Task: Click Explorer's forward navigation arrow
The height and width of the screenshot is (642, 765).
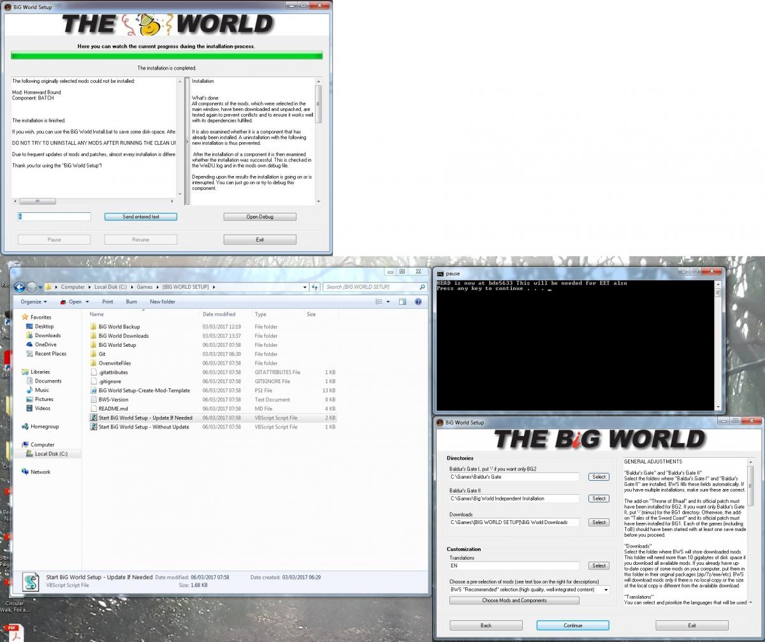Action: click(x=32, y=287)
